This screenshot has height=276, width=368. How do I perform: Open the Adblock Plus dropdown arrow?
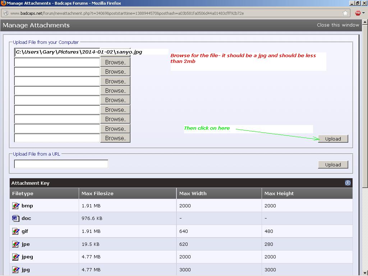point(363,13)
